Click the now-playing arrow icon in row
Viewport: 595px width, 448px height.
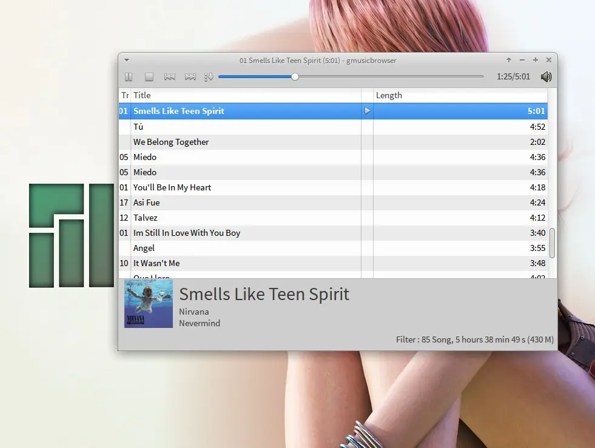click(x=368, y=111)
